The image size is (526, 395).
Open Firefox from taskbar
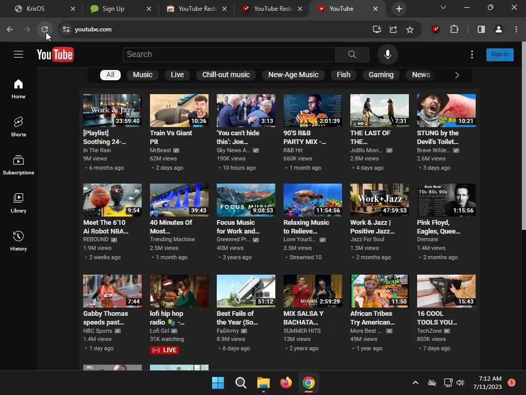[286, 383]
